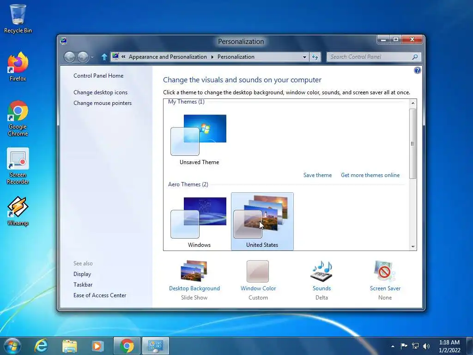Click the Save theme link
Screen dimensions: 473x355
coord(317,175)
